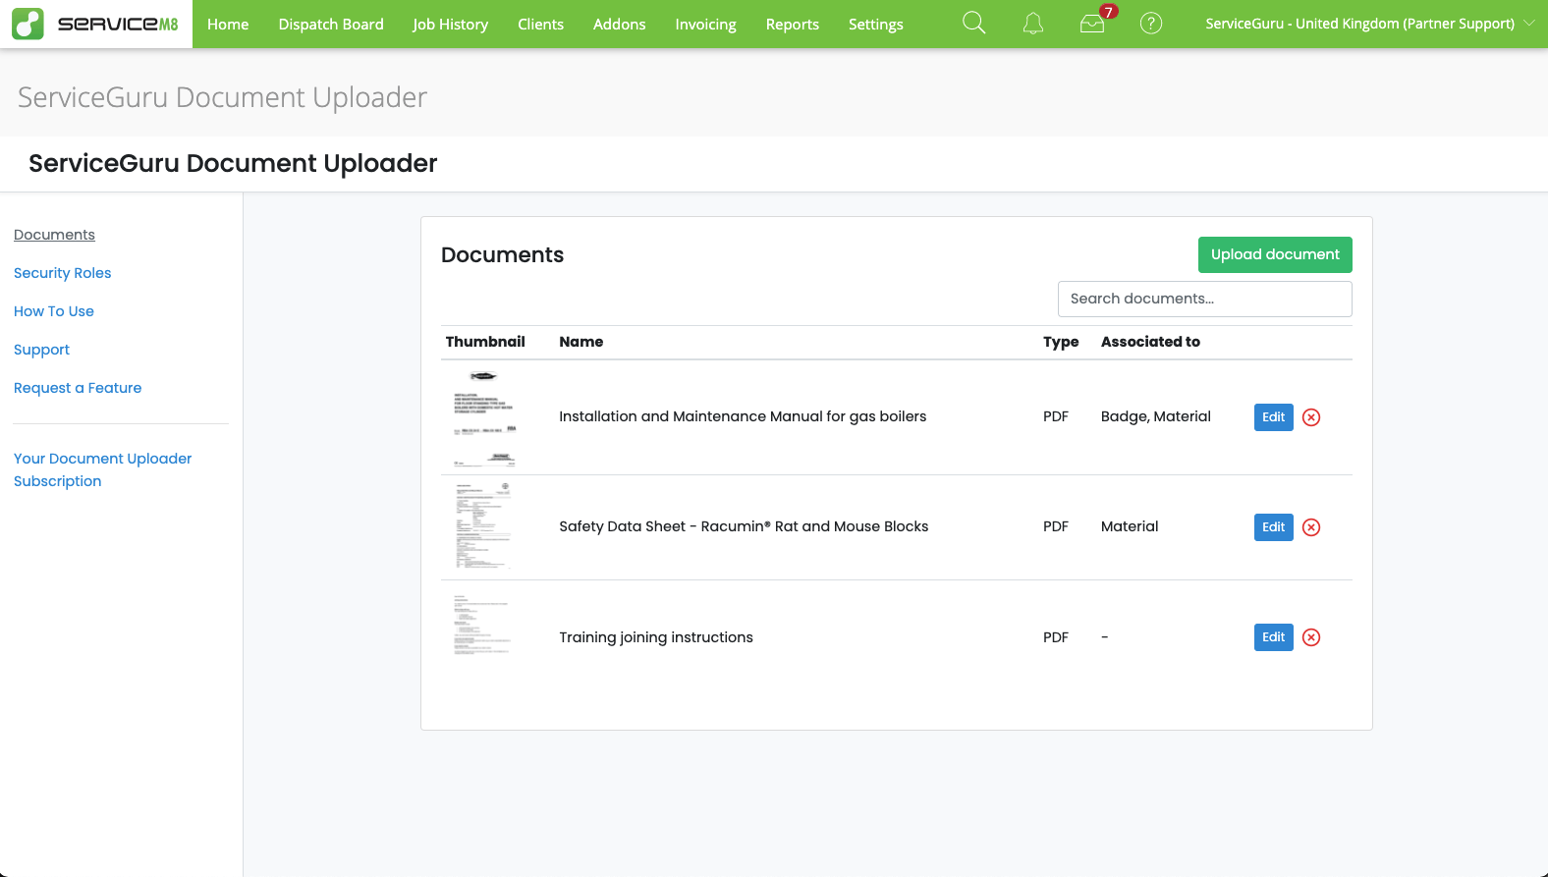Open the Request a Feature link

coord(78,388)
